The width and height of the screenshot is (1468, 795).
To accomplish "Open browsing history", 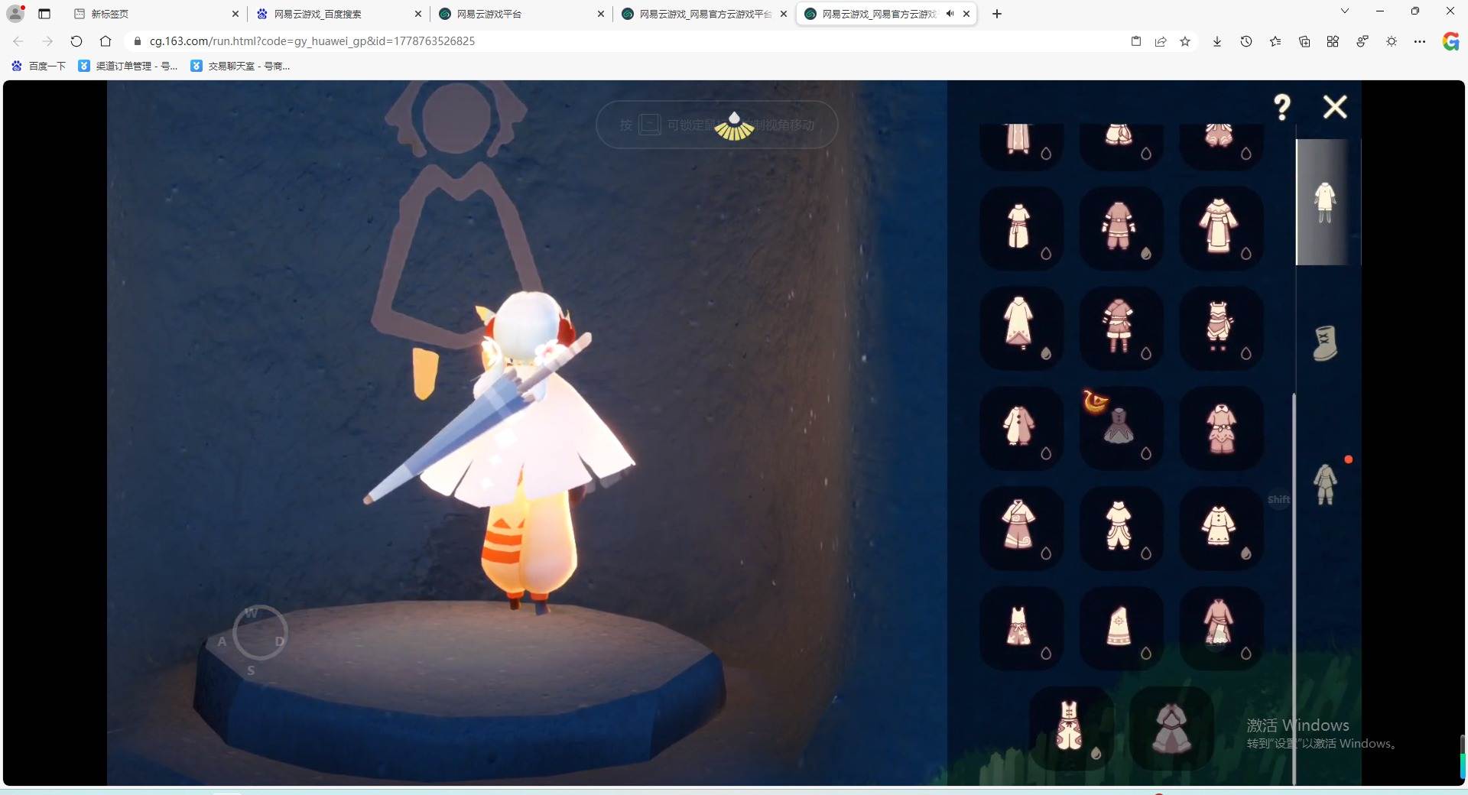I will point(1246,41).
